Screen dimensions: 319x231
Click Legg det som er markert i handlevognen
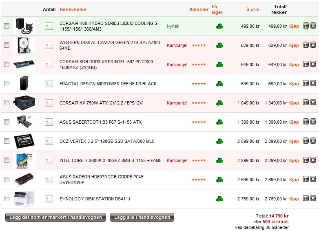(x=55, y=217)
